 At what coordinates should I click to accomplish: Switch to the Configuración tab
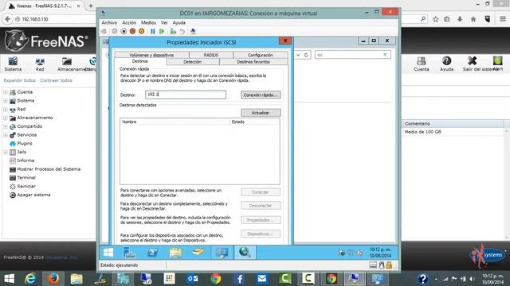(x=261, y=55)
